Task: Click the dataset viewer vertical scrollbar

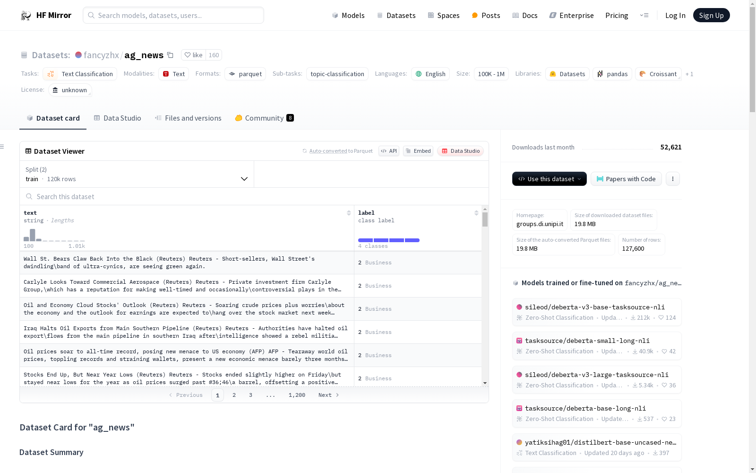Action: [485, 219]
